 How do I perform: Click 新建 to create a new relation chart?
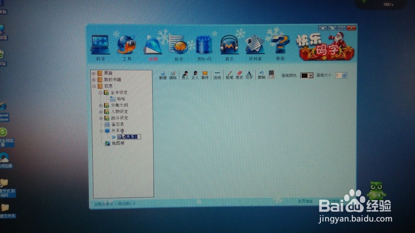coord(163,75)
